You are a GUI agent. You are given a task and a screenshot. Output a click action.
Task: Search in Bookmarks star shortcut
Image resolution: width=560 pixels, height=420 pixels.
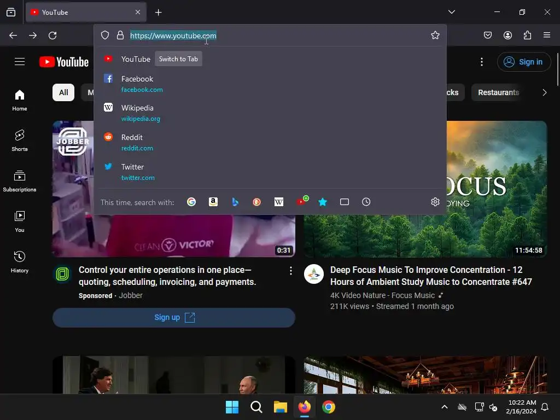point(323,202)
